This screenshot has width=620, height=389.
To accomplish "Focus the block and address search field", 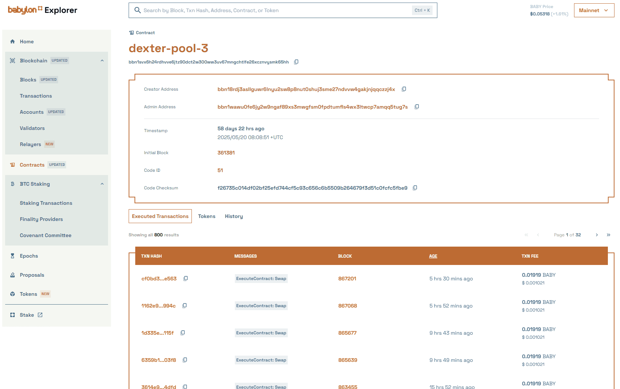I will pyautogui.click(x=276, y=10).
